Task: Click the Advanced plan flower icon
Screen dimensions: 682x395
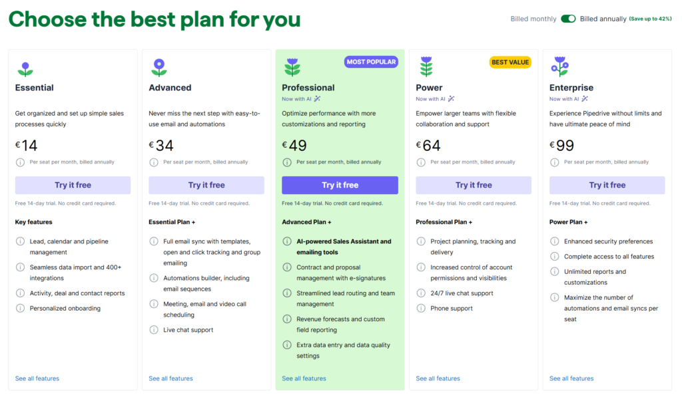Action: click(x=159, y=68)
